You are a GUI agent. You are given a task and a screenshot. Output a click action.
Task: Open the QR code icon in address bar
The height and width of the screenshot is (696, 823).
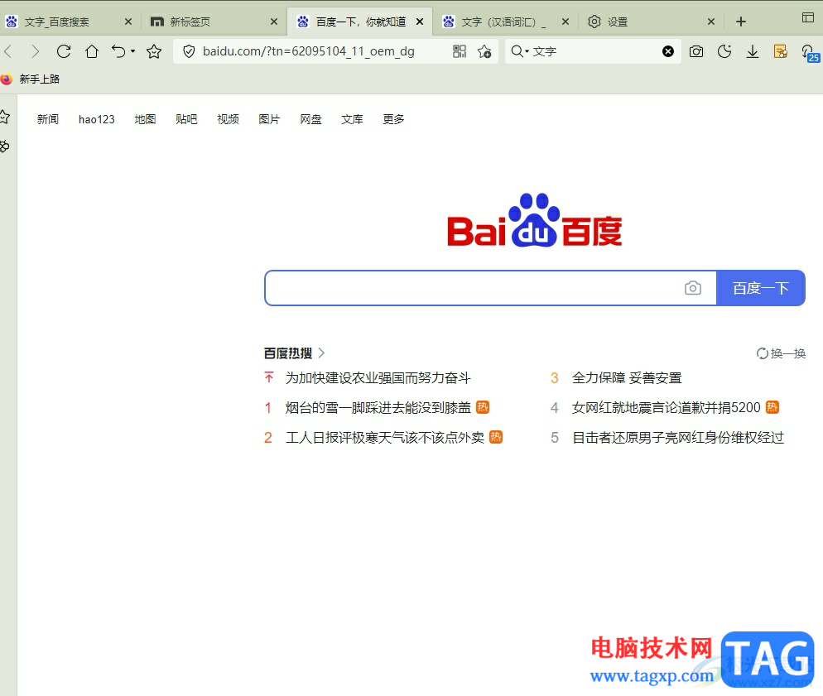click(460, 51)
